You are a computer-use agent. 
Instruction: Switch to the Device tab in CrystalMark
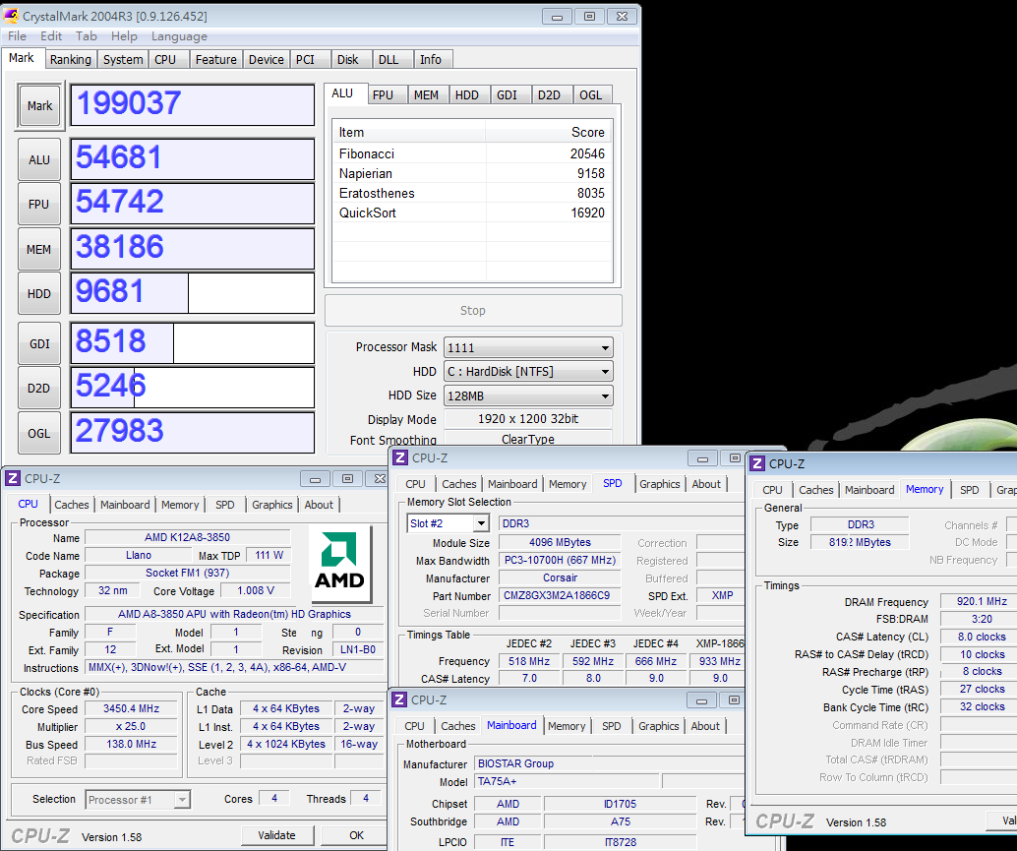[x=266, y=60]
